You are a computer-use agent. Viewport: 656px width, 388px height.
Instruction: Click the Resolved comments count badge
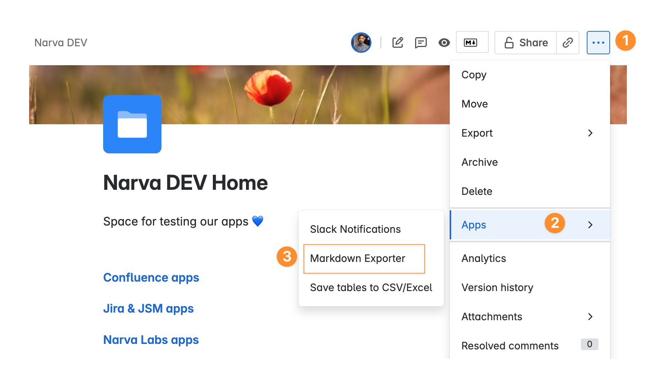[589, 344]
